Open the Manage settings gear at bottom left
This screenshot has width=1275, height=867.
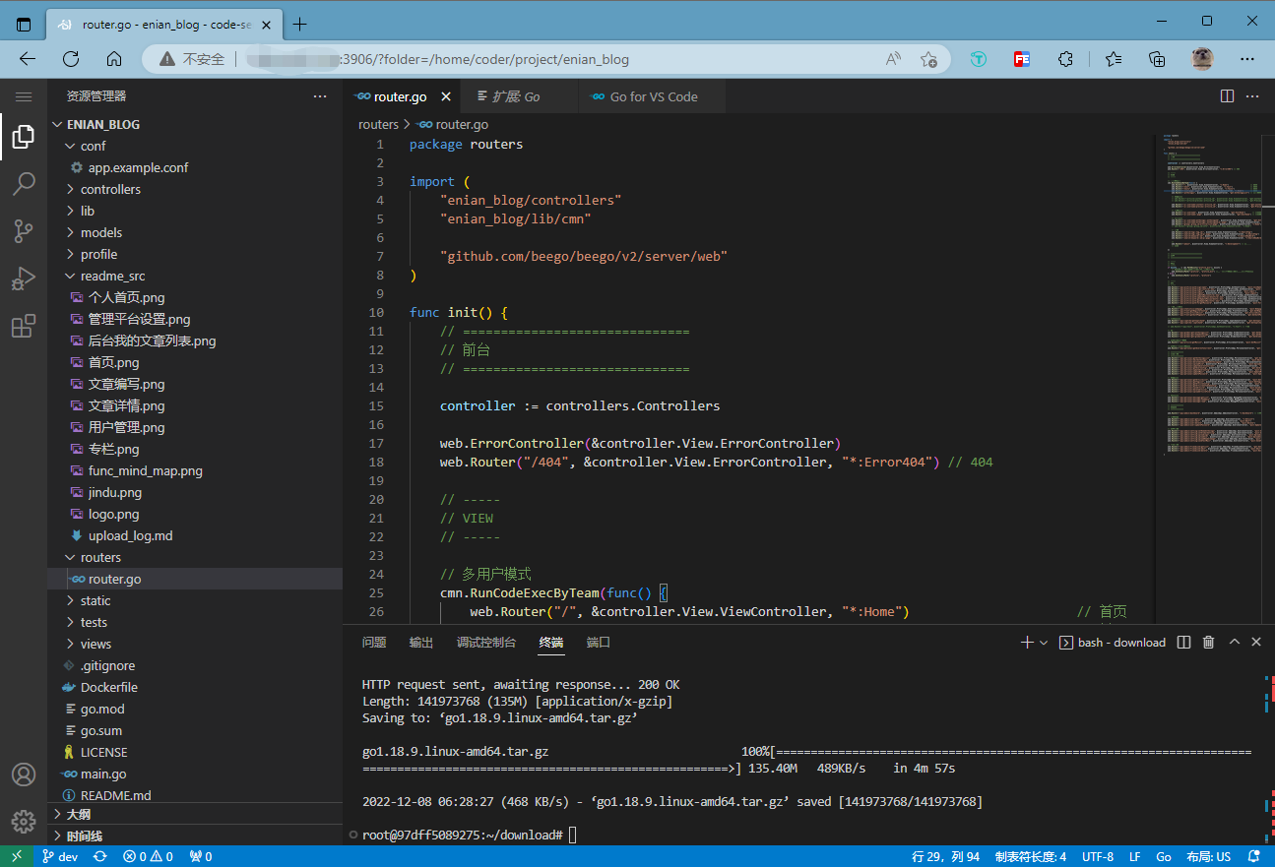(24, 822)
